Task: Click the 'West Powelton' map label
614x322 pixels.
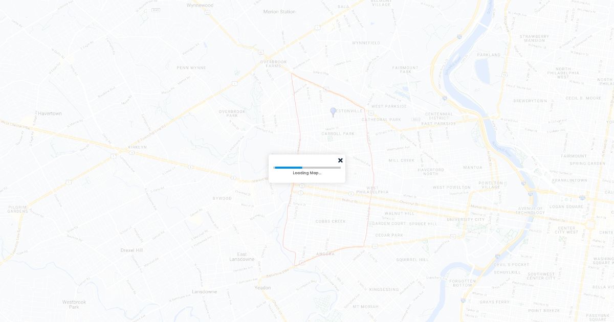Action: [x=452, y=188]
